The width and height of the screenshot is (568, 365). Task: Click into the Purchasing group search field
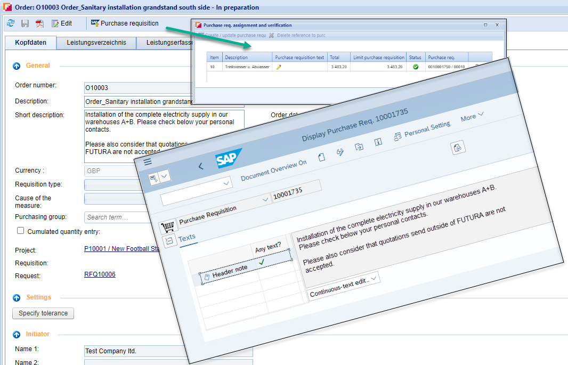tap(112, 217)
